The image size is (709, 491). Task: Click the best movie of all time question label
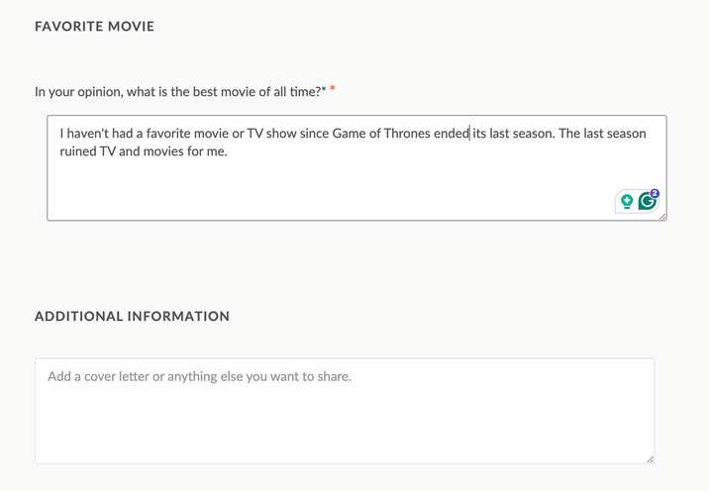point(180,92)
